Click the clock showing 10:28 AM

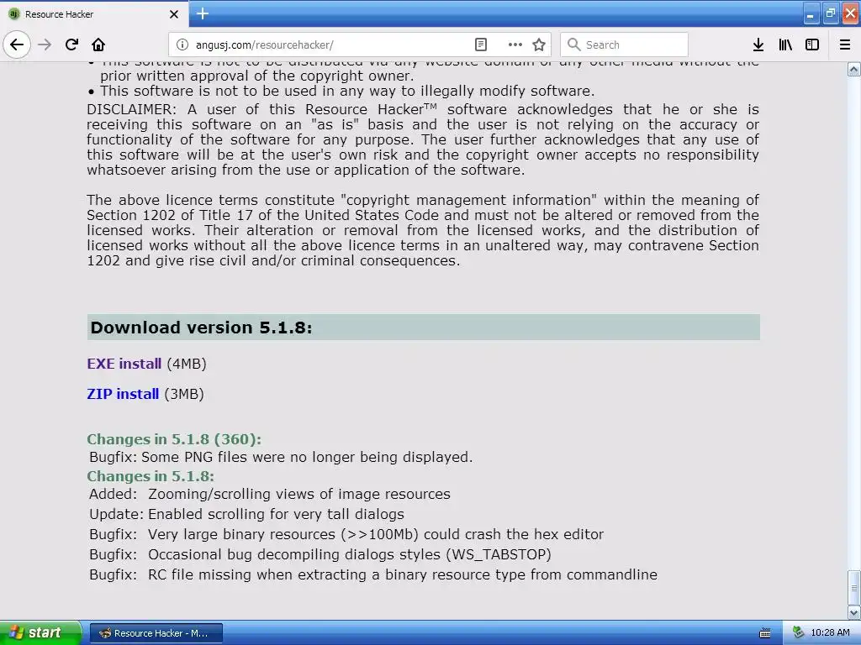830,633
